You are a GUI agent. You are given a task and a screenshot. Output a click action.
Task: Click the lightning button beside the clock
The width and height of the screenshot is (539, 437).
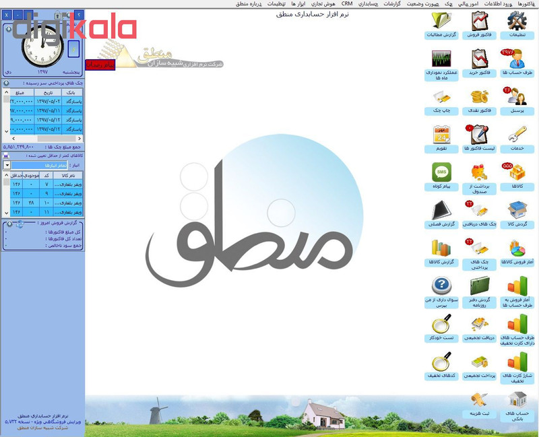point(73,49)
